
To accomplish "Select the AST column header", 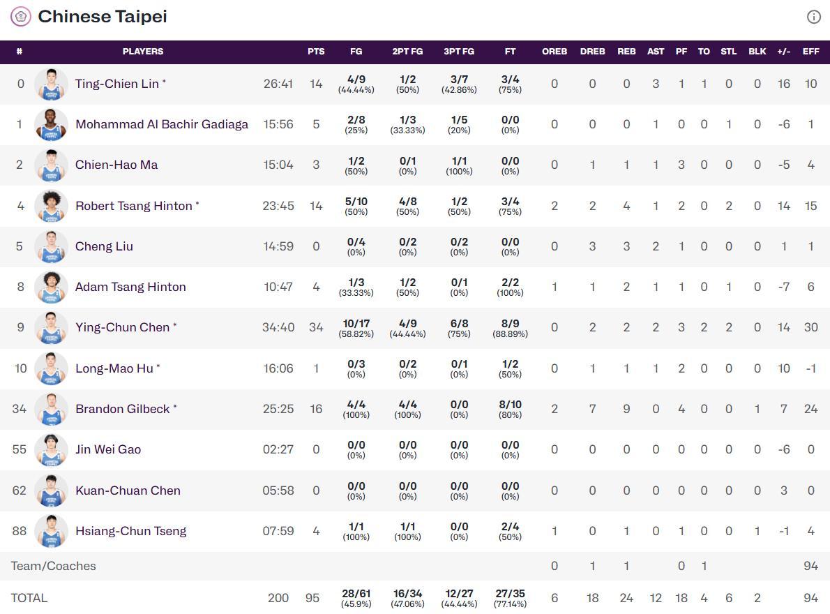I will [656, 52].
